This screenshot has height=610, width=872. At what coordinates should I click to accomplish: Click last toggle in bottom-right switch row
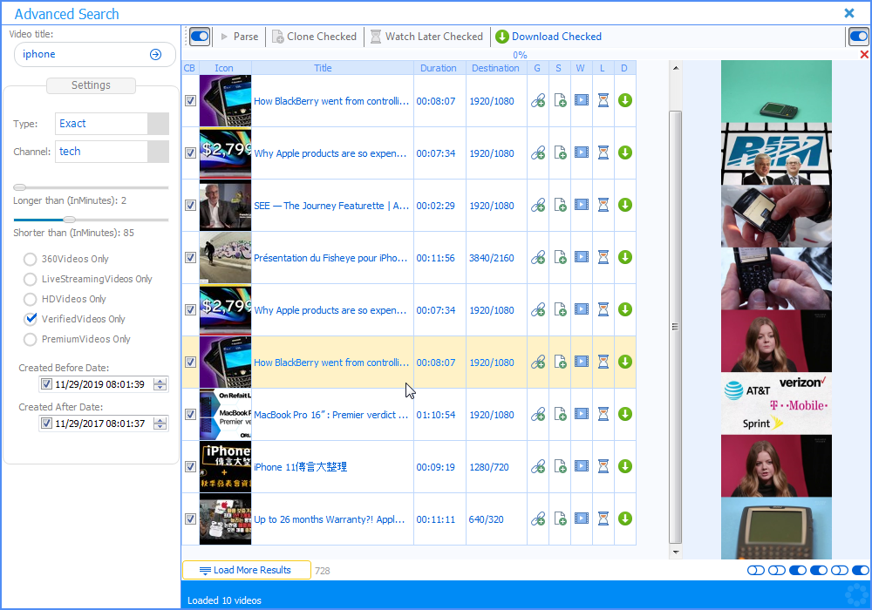860,571
